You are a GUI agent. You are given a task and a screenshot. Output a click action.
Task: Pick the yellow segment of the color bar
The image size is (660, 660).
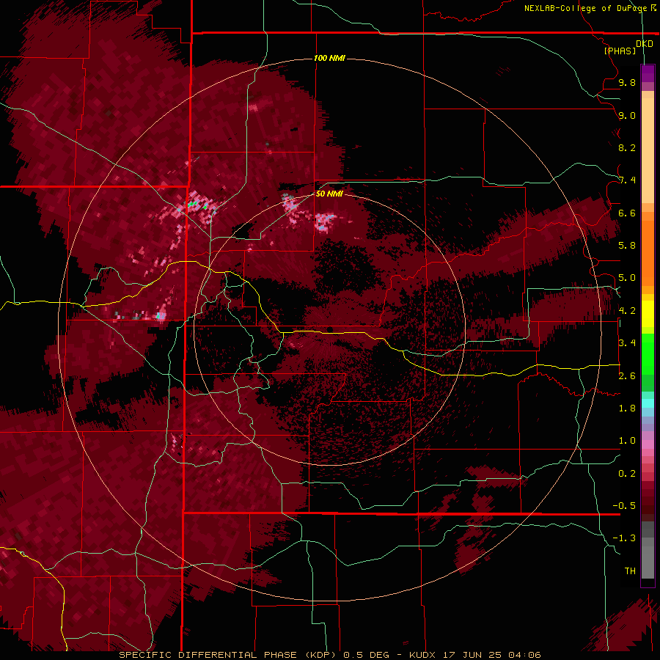tap(648, 314)
